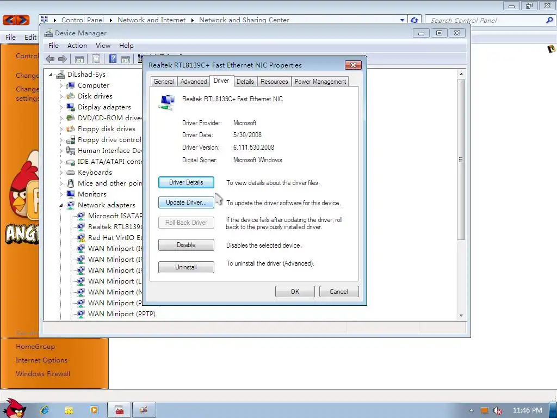Viewport: 557px width, 418px height.
Task: Click the Driver Details button
Action: pos(186,182)
